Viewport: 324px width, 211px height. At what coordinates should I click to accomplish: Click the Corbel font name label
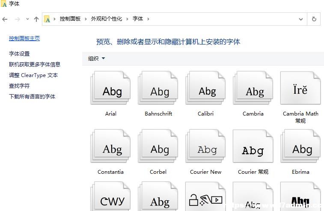[158, 172]
